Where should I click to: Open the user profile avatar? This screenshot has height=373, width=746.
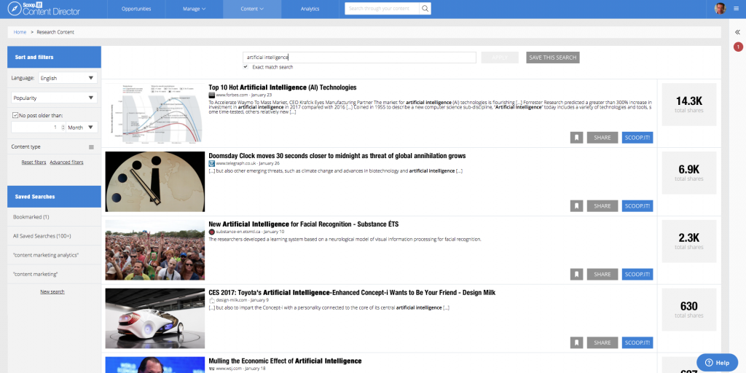[x=720, y=9]
